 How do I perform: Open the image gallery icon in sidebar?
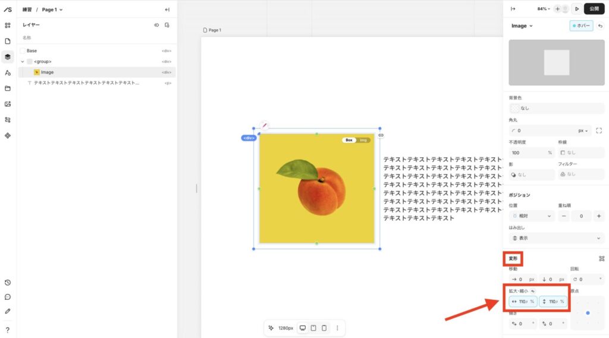click(8, 104)
